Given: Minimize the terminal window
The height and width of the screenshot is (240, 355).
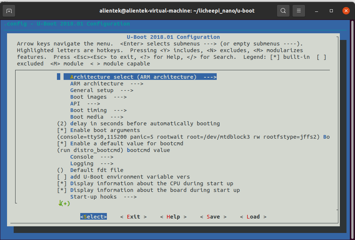Looking at the screenshot, I should click(317, 11).
